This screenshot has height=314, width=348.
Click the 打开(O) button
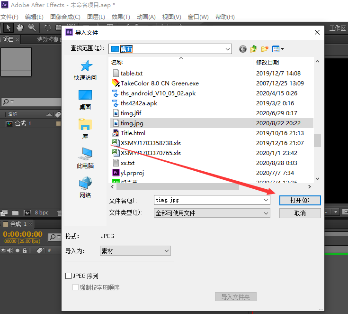pyautogui.click(x=300, y=200)
